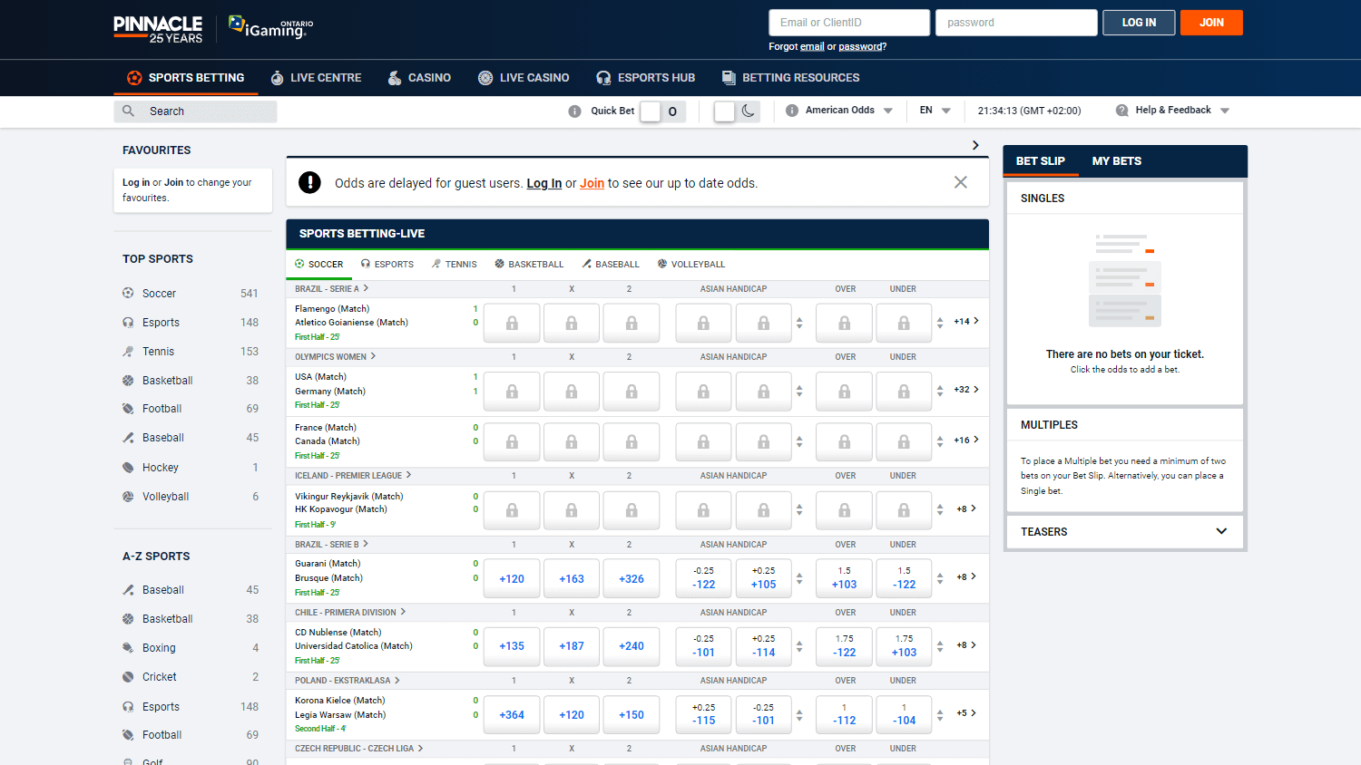The height and width of the screenshot is (765, 1361).
Task: Click locked draw odds for USA vs Germany
Action: (x=572, y=391)
